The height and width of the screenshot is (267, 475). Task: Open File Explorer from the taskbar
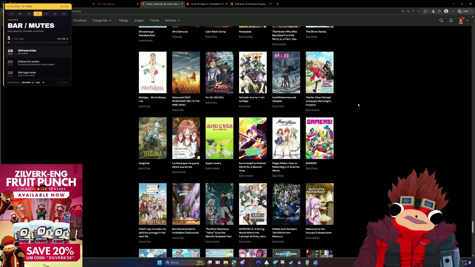tap(226, 263)
